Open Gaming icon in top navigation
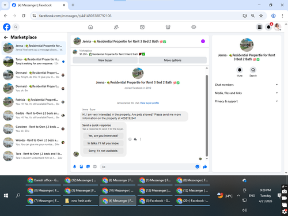Image resolution: width=288 pixels, height=216 pixels. click(x=194, y=27)
